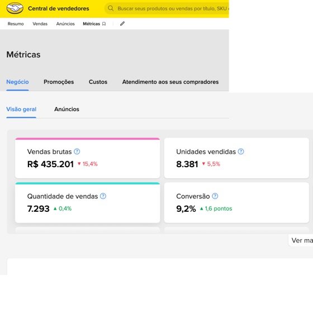
Task: Select the Conversão metric card
Action: 236,202
